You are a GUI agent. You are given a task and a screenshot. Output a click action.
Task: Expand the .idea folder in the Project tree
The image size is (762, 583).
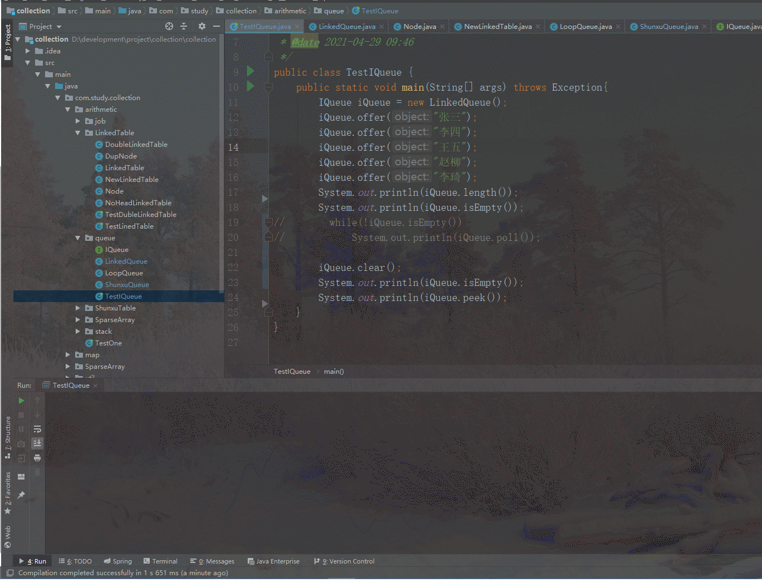coord(28,51)
